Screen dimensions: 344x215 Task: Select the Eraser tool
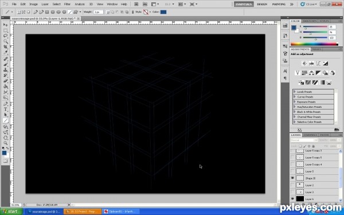[x=5, y=81]
